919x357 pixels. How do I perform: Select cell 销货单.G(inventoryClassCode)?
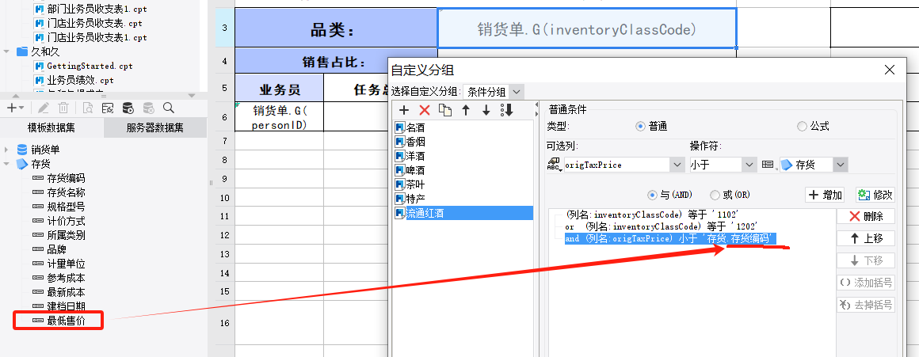[587, 28]
